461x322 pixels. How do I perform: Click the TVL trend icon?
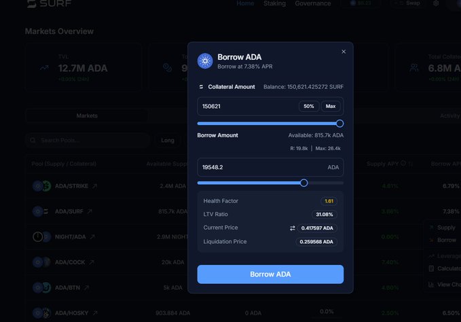[x=44, y=68]
